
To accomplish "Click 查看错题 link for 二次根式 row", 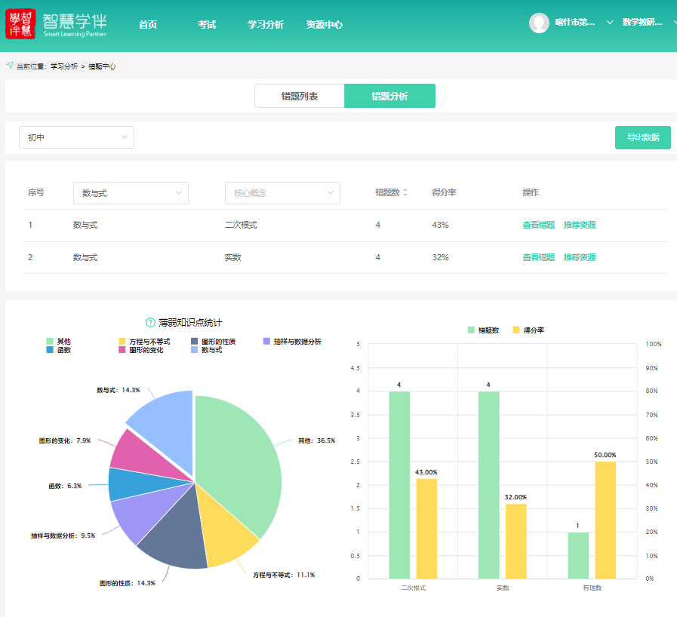I will click(538, 225).
